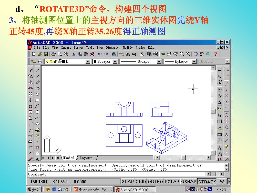Viewport: 257px width, 193px height.
Task: Select the Arc draw tool
Action: click(x=37, y=106)
